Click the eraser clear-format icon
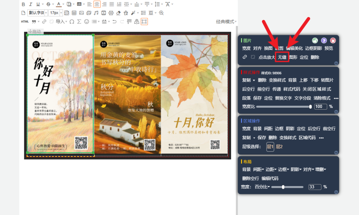Image resolution: width=359 pixels, height=215 pixels. tap(118, 13)
